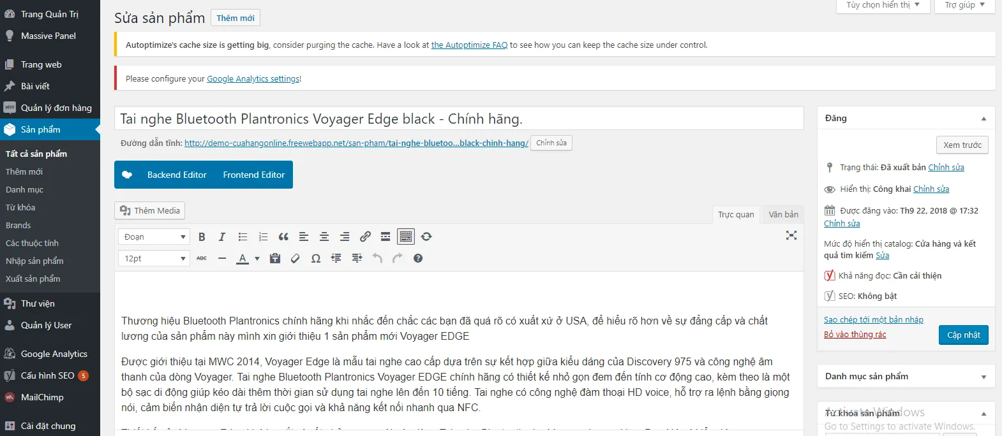The image size is (1002, 436).
Task: Click the Xem trước preview button
Action: click(x=962, y=145)
